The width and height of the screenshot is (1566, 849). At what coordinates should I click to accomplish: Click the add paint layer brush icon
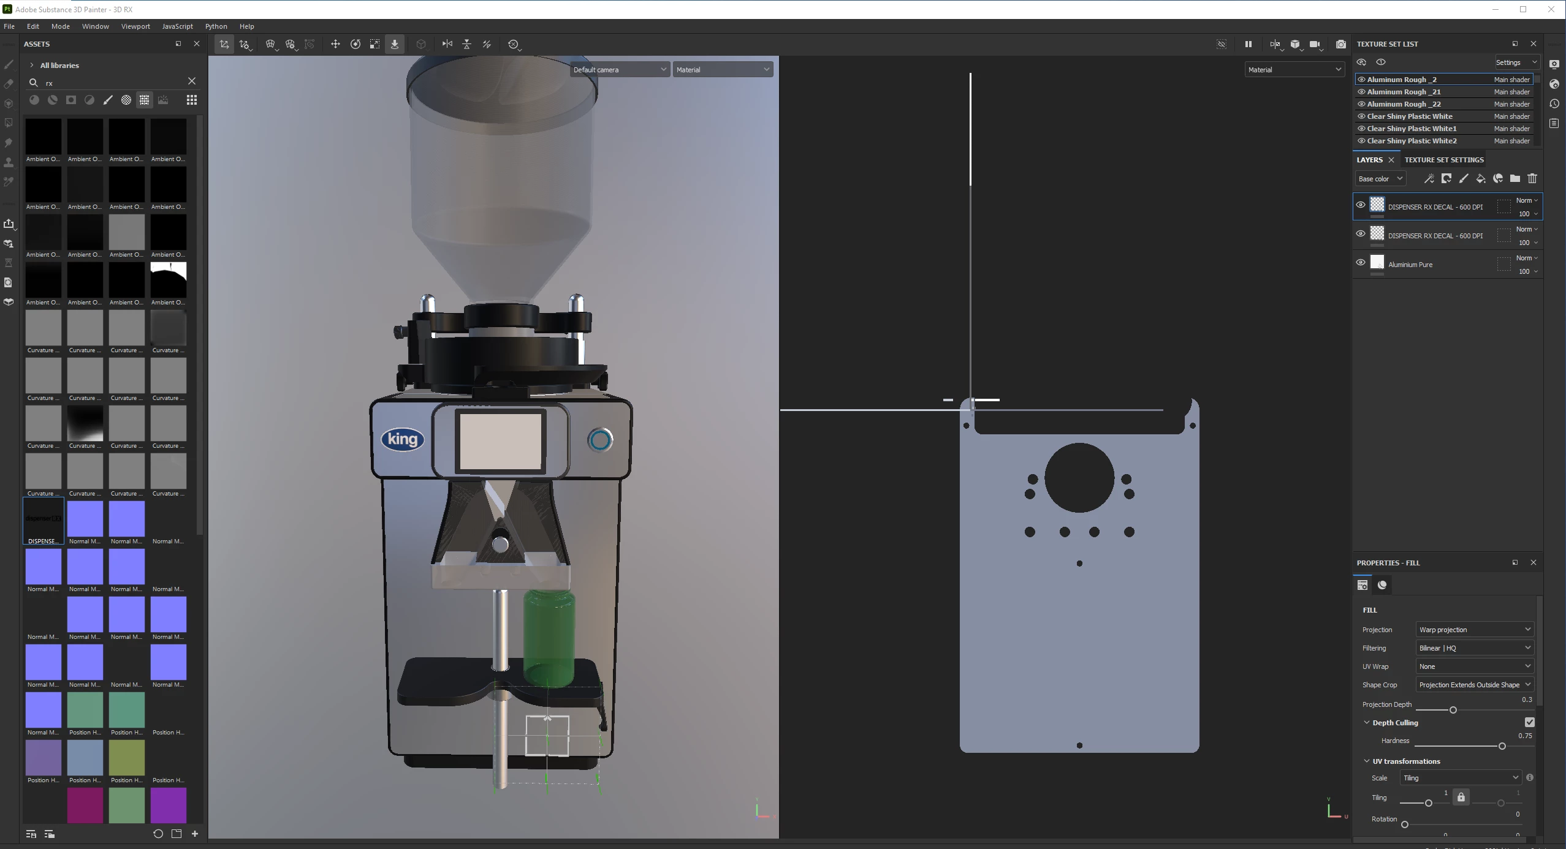1463,179
